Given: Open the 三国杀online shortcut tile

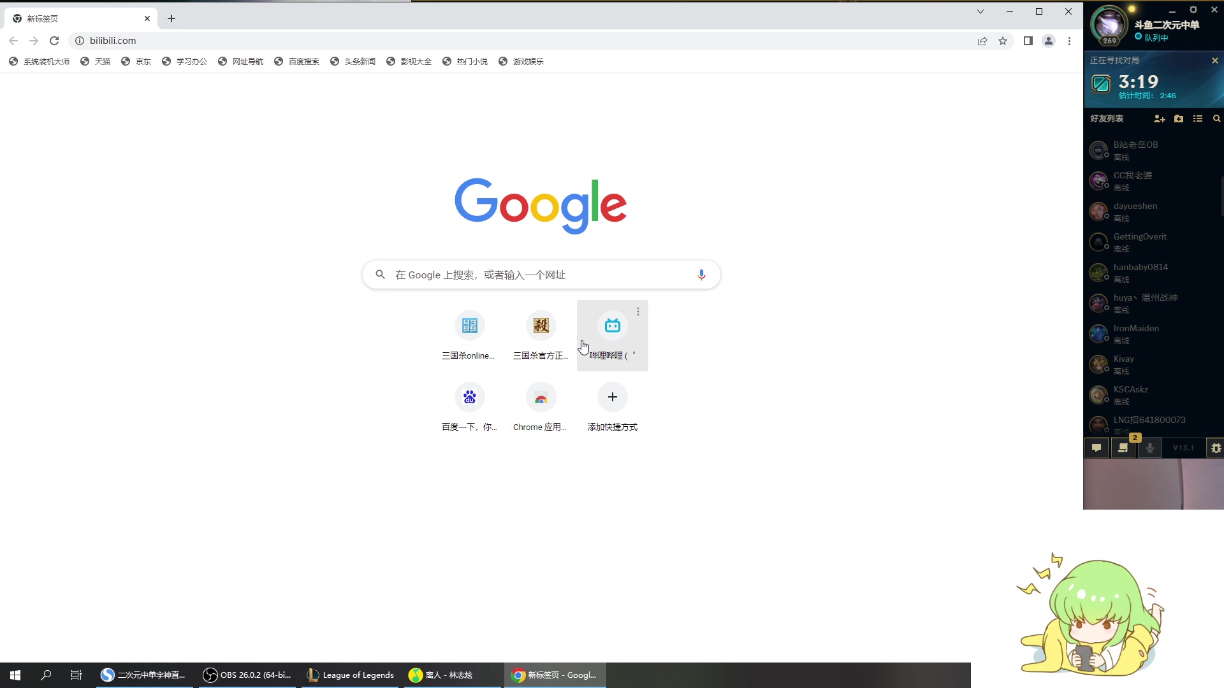Looking at the screenshot, I should pos(469,336).
